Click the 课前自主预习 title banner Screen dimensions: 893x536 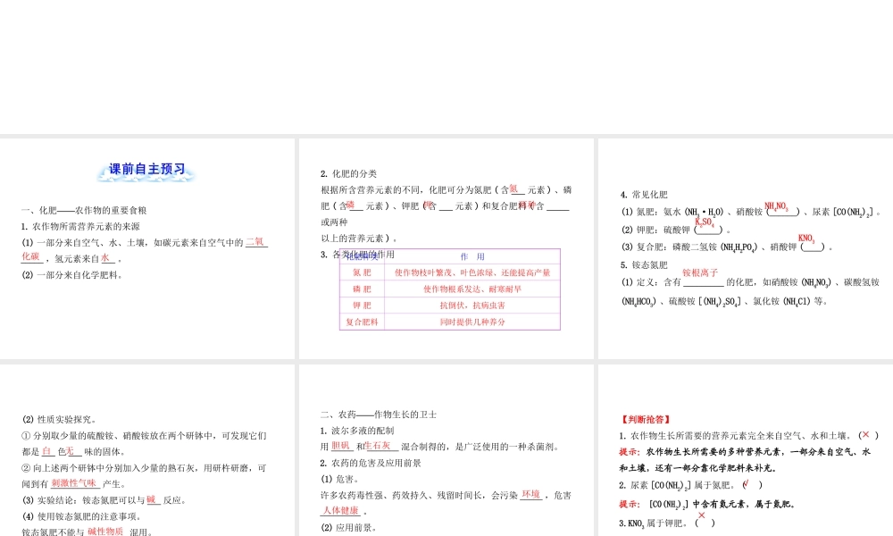(x=147, y=171)
